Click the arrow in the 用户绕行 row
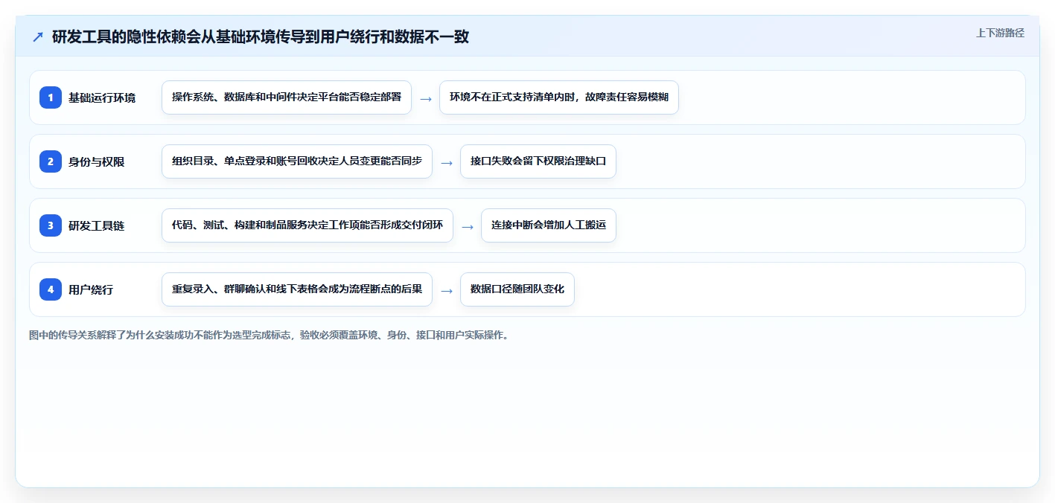This screenshot has width=1055, height=503. (x=447, y=290)
